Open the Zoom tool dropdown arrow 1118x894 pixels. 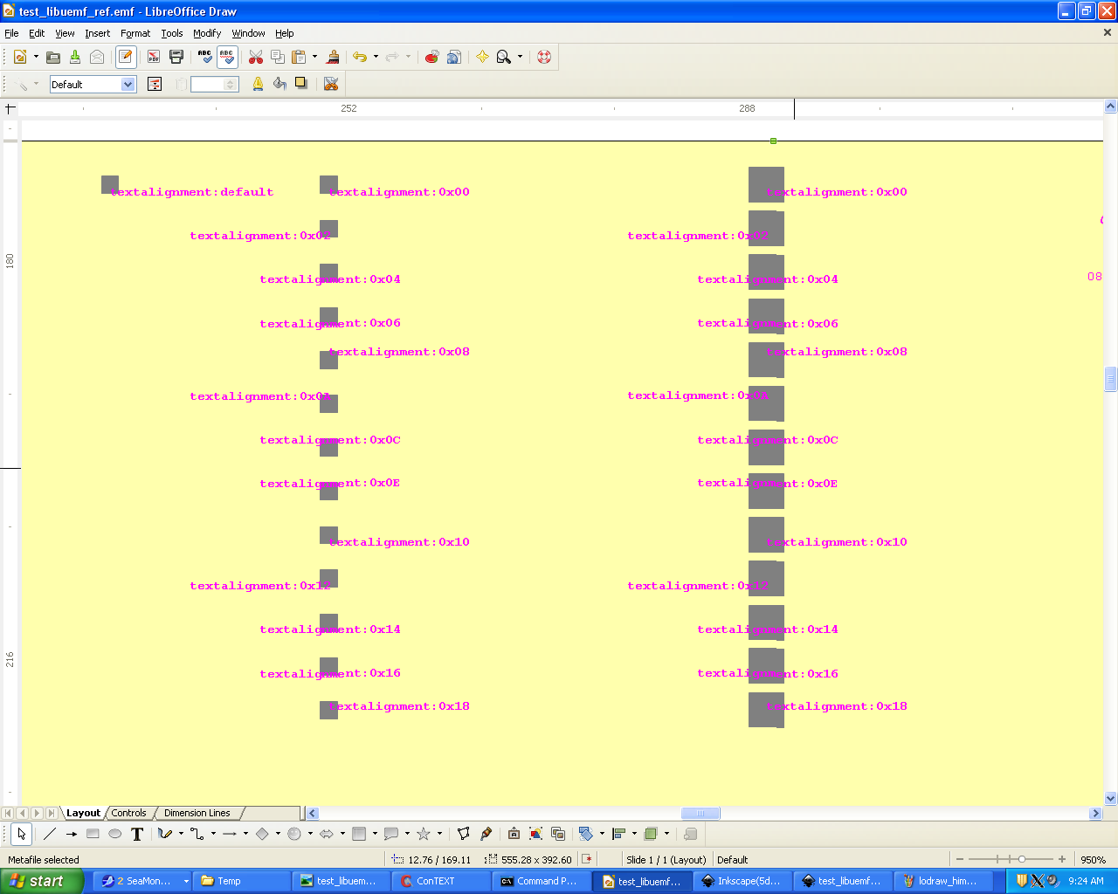520,57
